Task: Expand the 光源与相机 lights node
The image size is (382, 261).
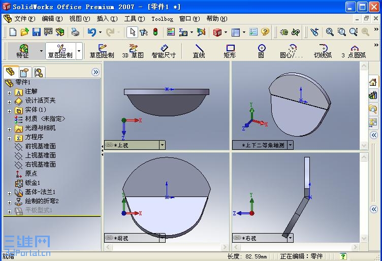Action: [x=9, y=129]
